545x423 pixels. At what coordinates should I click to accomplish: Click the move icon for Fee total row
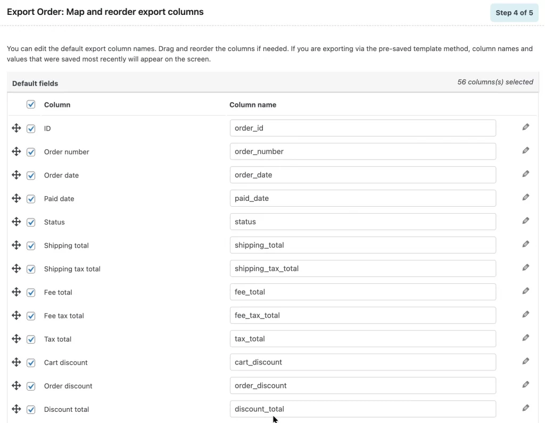coord(16,292)
